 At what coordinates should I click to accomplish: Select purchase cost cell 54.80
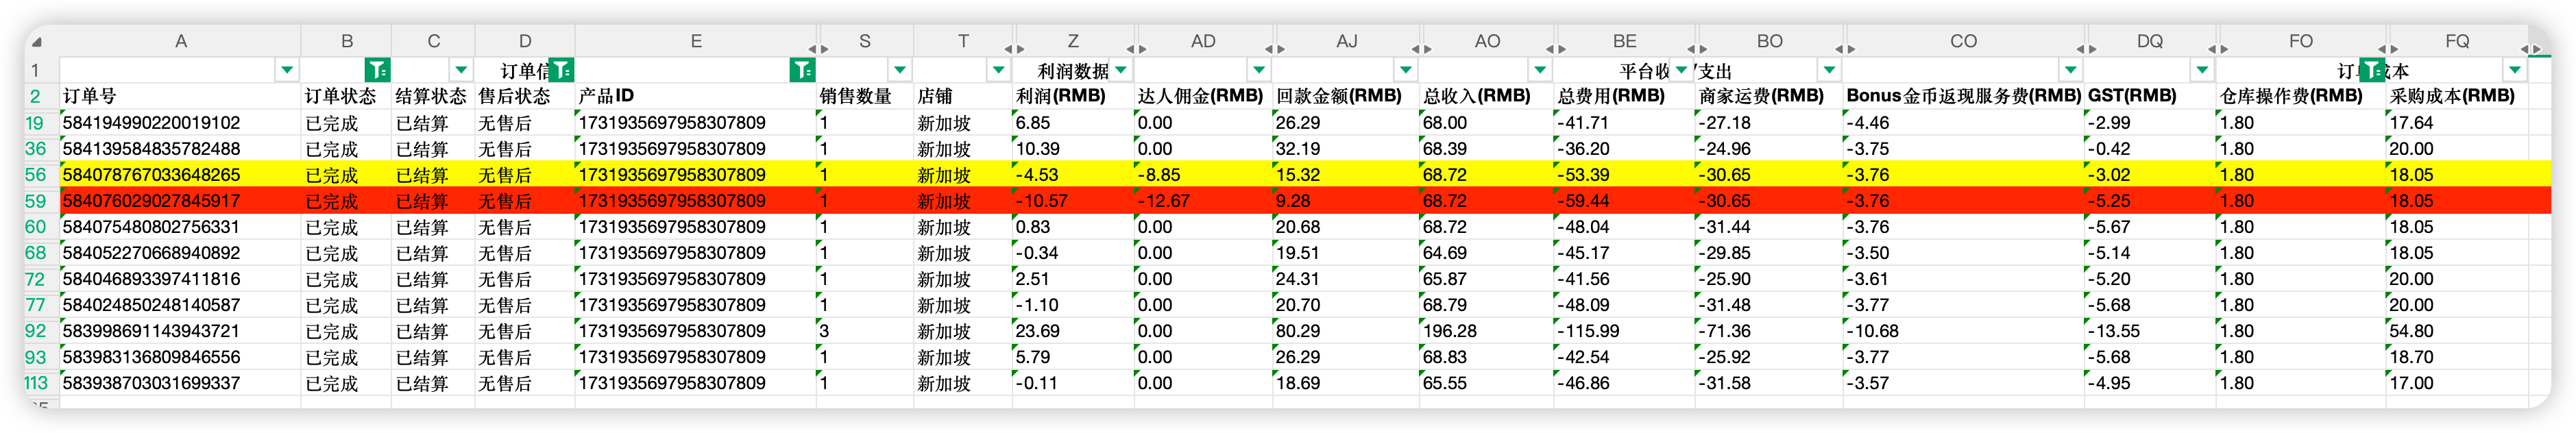pyautogui.click(x=2457, y=331)
